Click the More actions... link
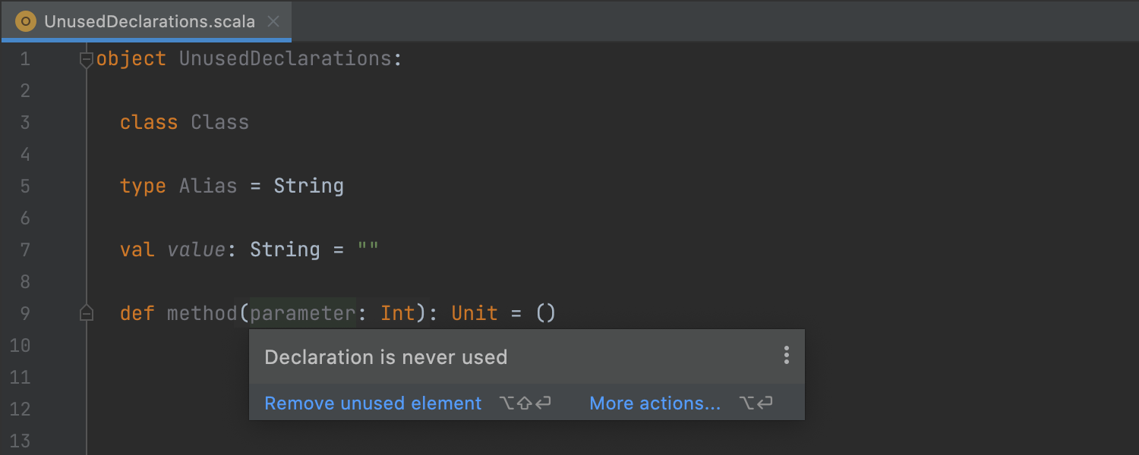Viewport: 1139px width, 455px height. (x=655, y=403)
